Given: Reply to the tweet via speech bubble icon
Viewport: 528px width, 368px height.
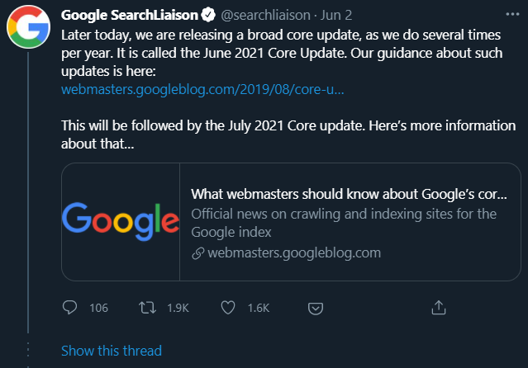Looking at the screenshot, I should coord(70,308).
